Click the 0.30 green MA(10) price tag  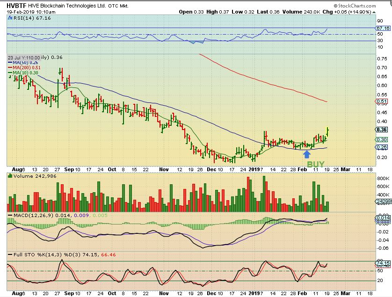pyautogui.click(x=382, y=139)
